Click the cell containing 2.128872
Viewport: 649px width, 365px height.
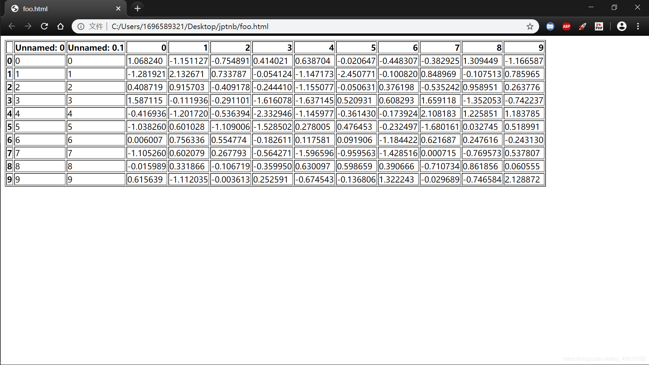click(x=524, y=179)
